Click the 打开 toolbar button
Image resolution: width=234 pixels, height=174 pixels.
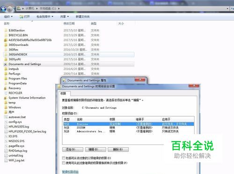coord(24,16)
